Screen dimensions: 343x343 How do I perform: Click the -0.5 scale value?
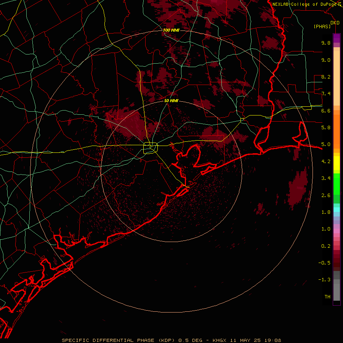click(x=324, y=263)
